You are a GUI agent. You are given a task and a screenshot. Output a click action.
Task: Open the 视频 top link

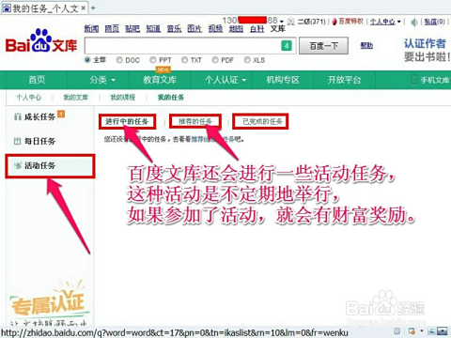click(x=215, y=29)
